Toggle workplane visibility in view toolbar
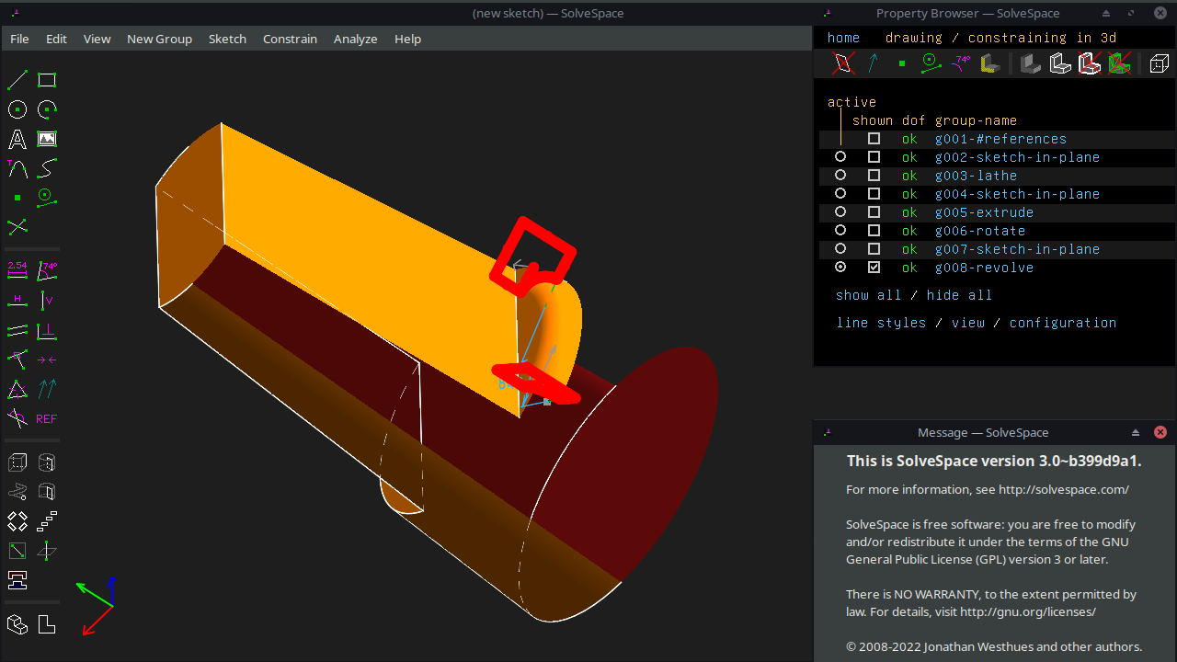Image resolution: width=1177 pixels, height=662 pixels. tap(841, 63)
